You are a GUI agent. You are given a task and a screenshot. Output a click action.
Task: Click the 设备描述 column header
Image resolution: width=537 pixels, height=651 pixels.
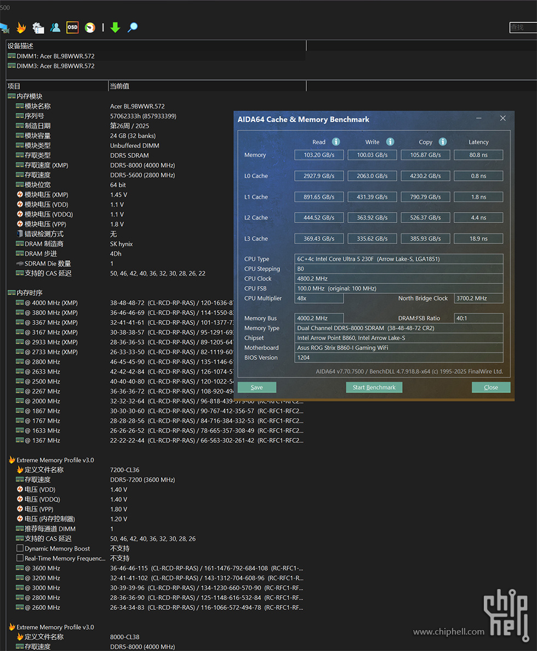pos(156,45)
